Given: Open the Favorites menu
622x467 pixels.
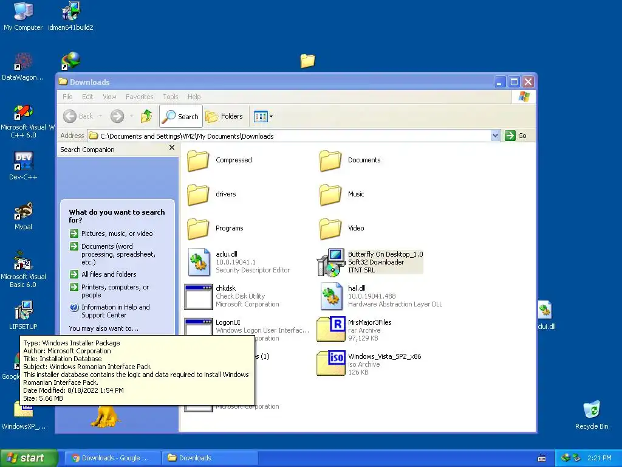Looking at the screenshot, I should point(139,97).
